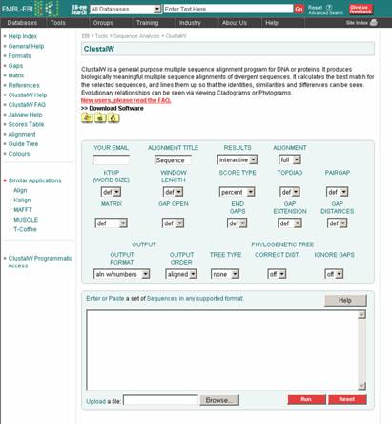Open the Gap Distances dropdown

338,223
